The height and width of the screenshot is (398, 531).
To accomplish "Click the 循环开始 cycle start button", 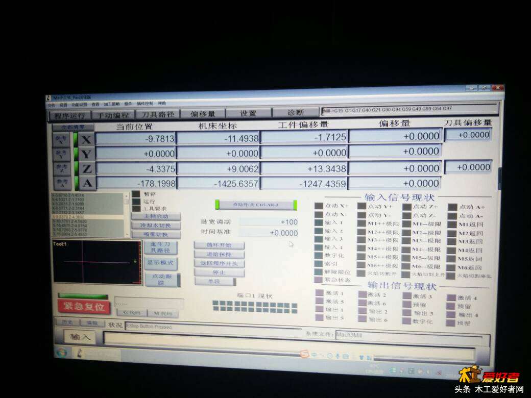I will (219, 245).
